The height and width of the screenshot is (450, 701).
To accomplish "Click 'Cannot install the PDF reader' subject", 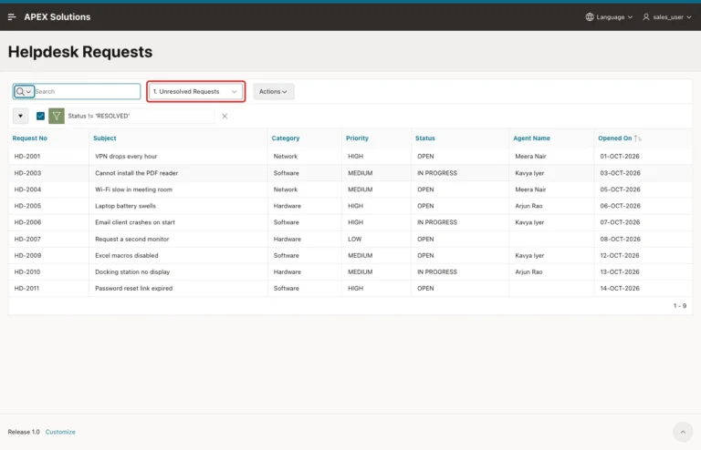I will click(x=136, y=173).
